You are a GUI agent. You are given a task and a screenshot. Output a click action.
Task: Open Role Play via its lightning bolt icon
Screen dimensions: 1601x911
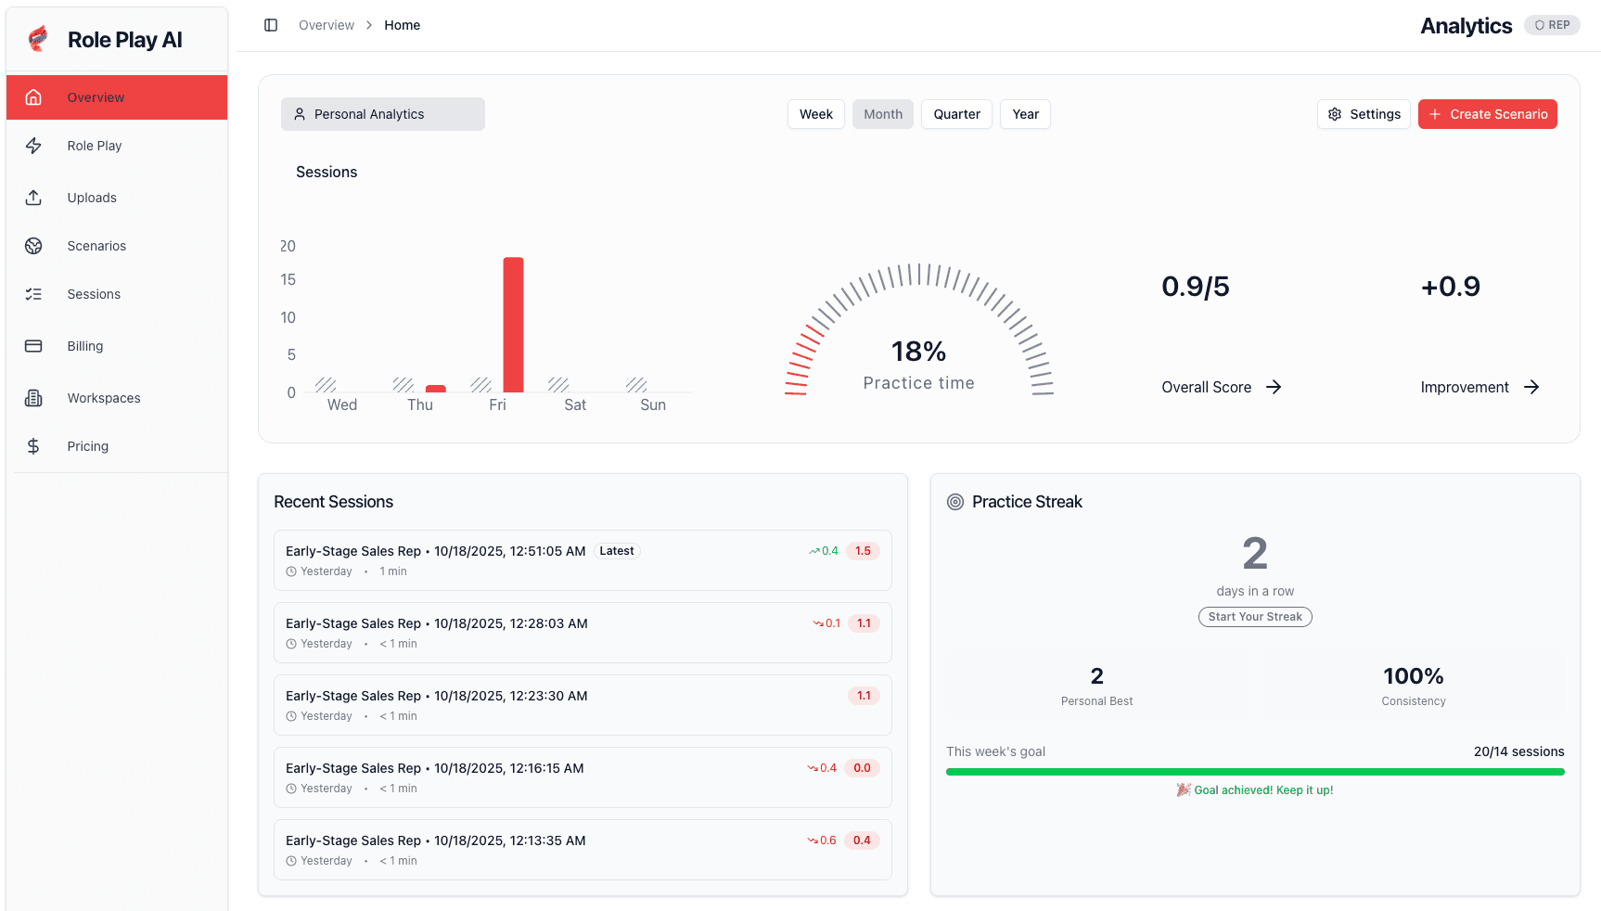[33, 146]
